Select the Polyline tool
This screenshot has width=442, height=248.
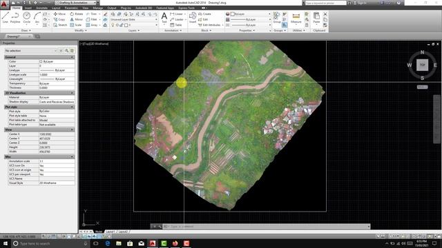[15, 17]
